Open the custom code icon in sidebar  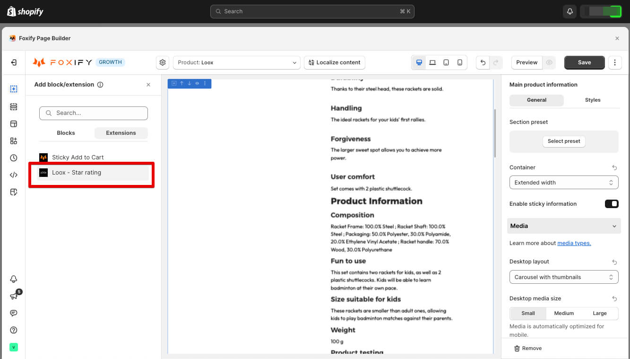(x=14, y=175)
